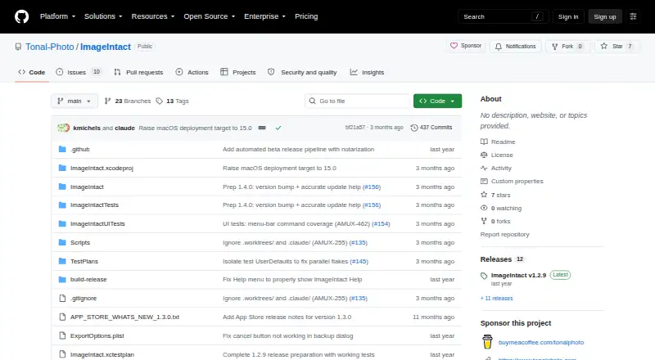Open the 23 Branches link

pyautogui.click(x=128, y=101)
